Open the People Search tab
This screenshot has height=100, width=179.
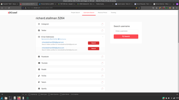[75, 12]
